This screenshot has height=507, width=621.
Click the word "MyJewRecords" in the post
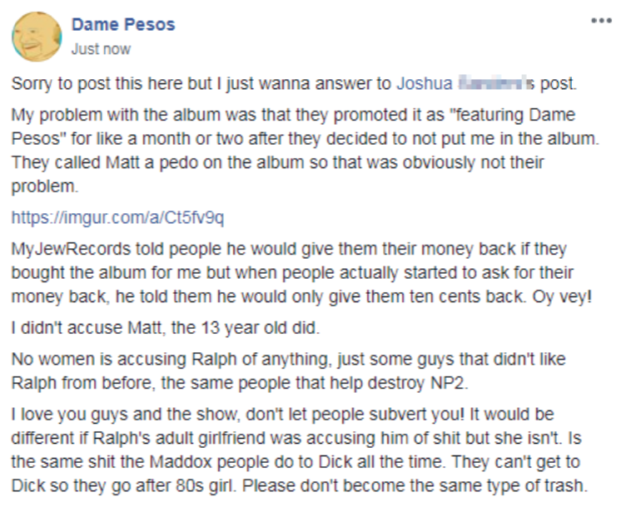(x=71, y=249)
